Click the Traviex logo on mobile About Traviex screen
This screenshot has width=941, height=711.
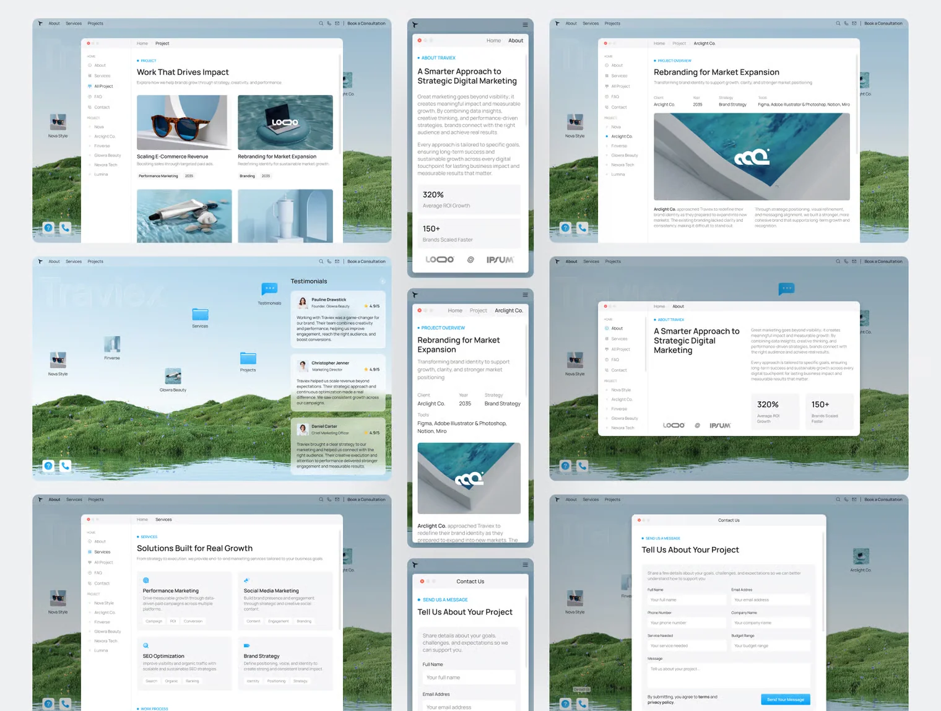[415, 25]
